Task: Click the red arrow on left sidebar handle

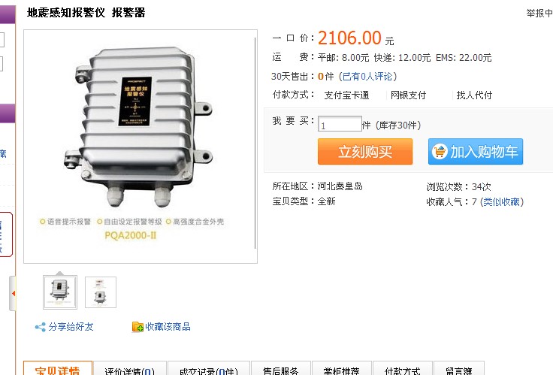Action: (14, 293)
